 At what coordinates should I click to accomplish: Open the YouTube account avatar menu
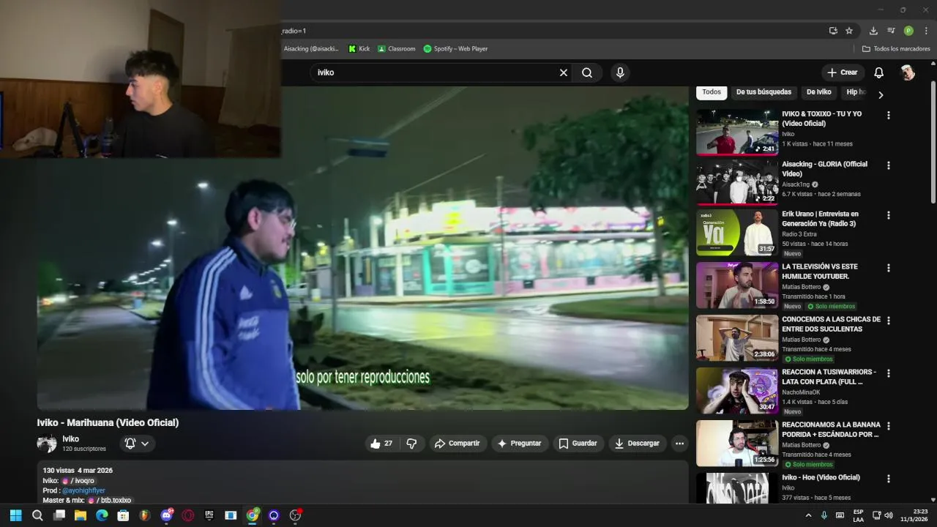click(907, 72)
